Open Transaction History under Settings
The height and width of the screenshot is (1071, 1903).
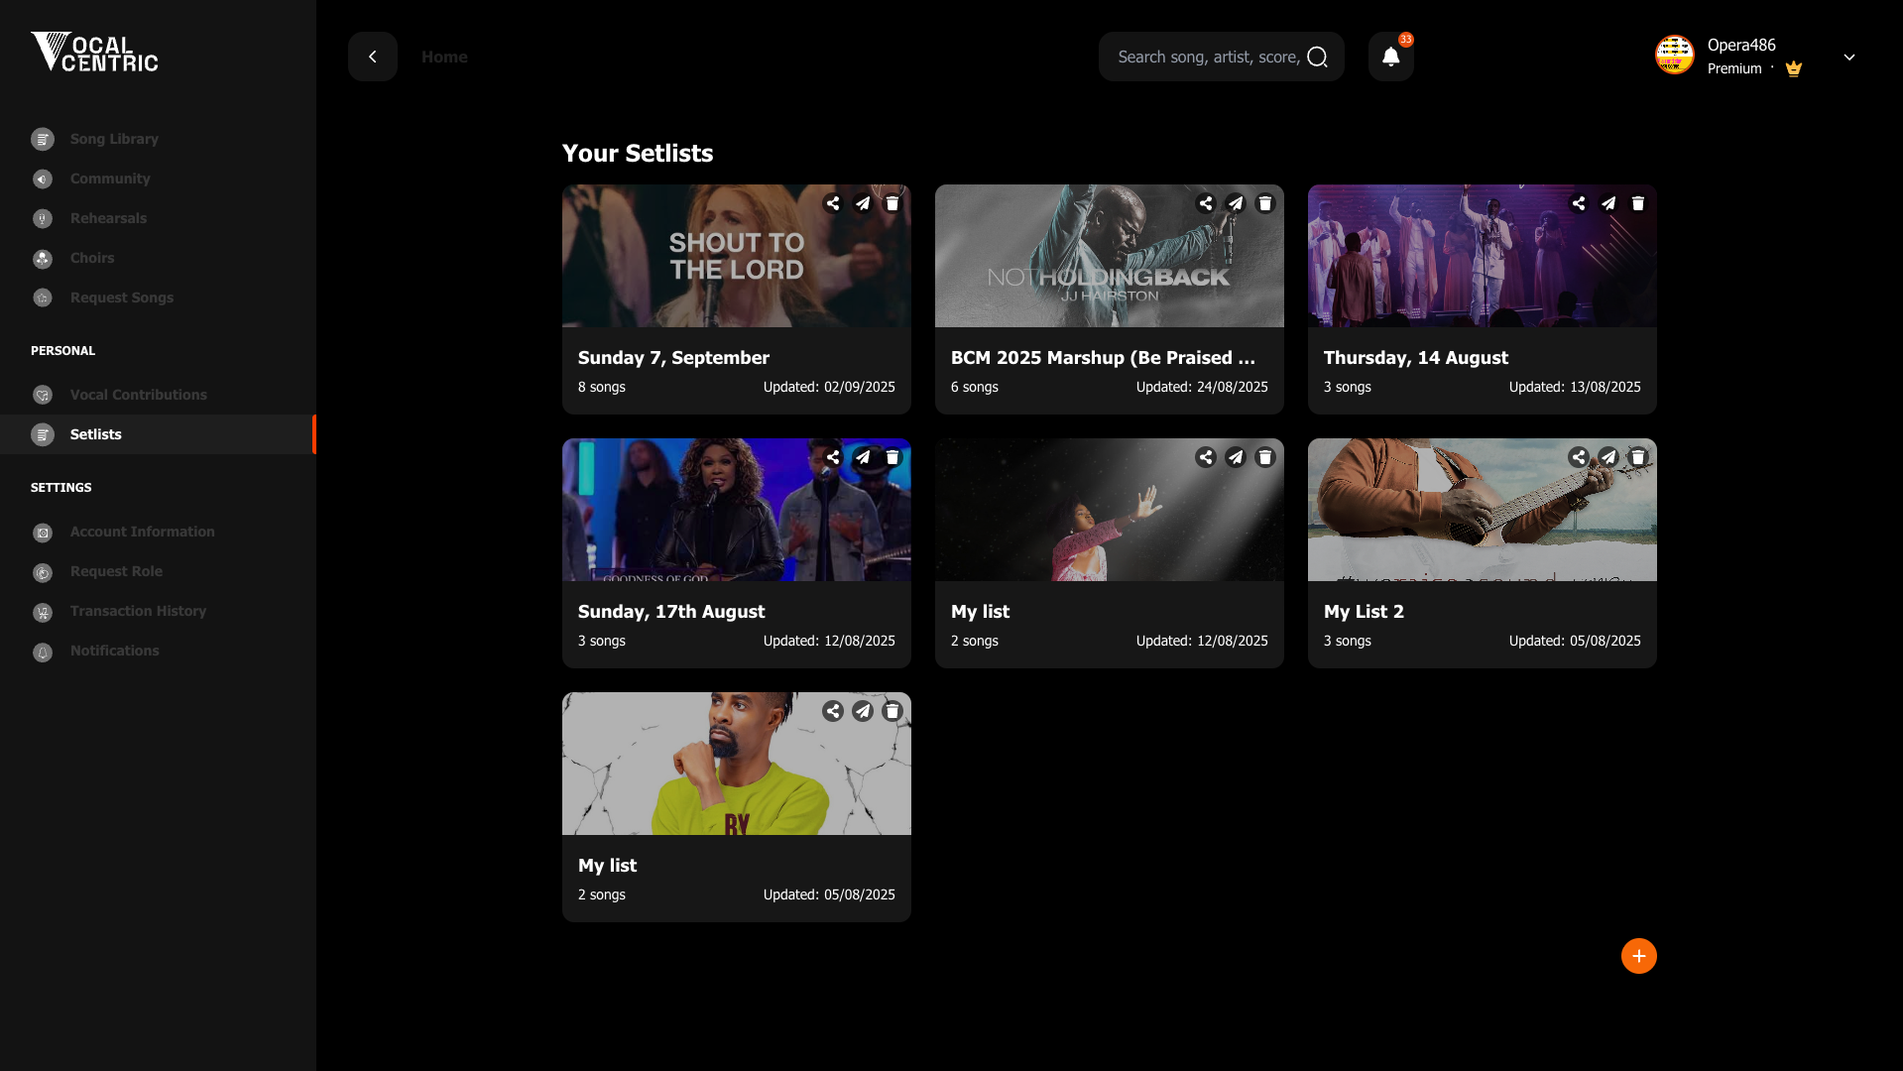coord(138,611)
